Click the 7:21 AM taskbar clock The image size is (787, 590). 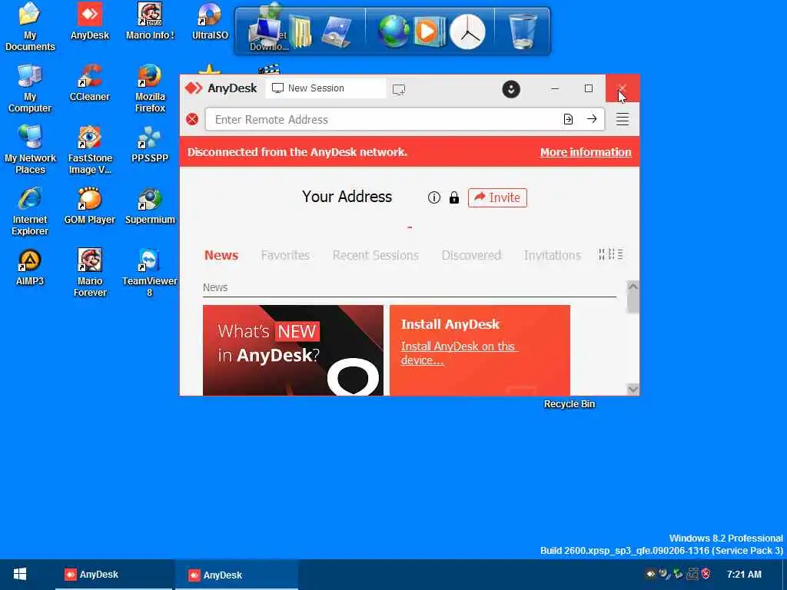pos(744,575)
